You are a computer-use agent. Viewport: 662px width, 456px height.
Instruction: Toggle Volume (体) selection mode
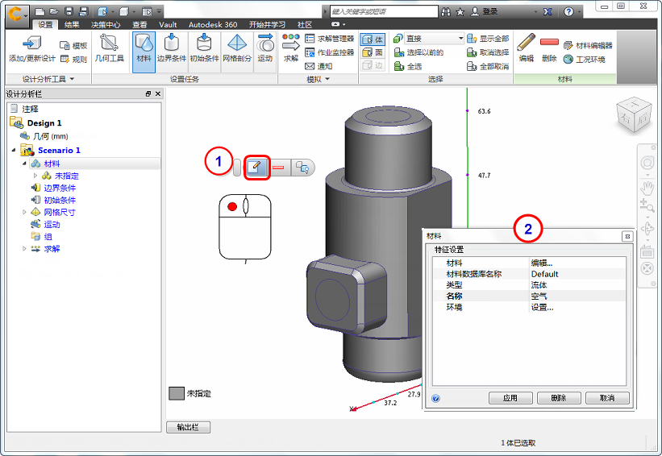pos(373,39)
